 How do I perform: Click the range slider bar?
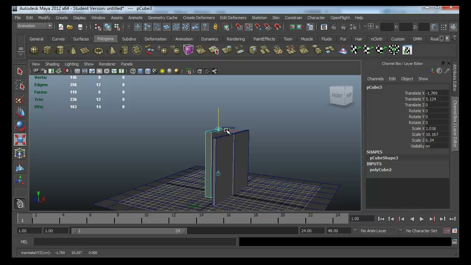click(x=129, y=231)
